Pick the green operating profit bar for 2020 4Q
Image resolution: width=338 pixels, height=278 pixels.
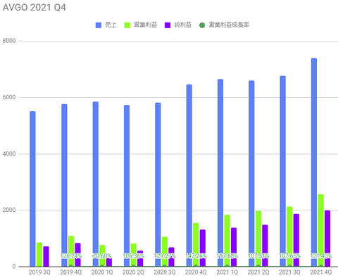pos(196,245)
